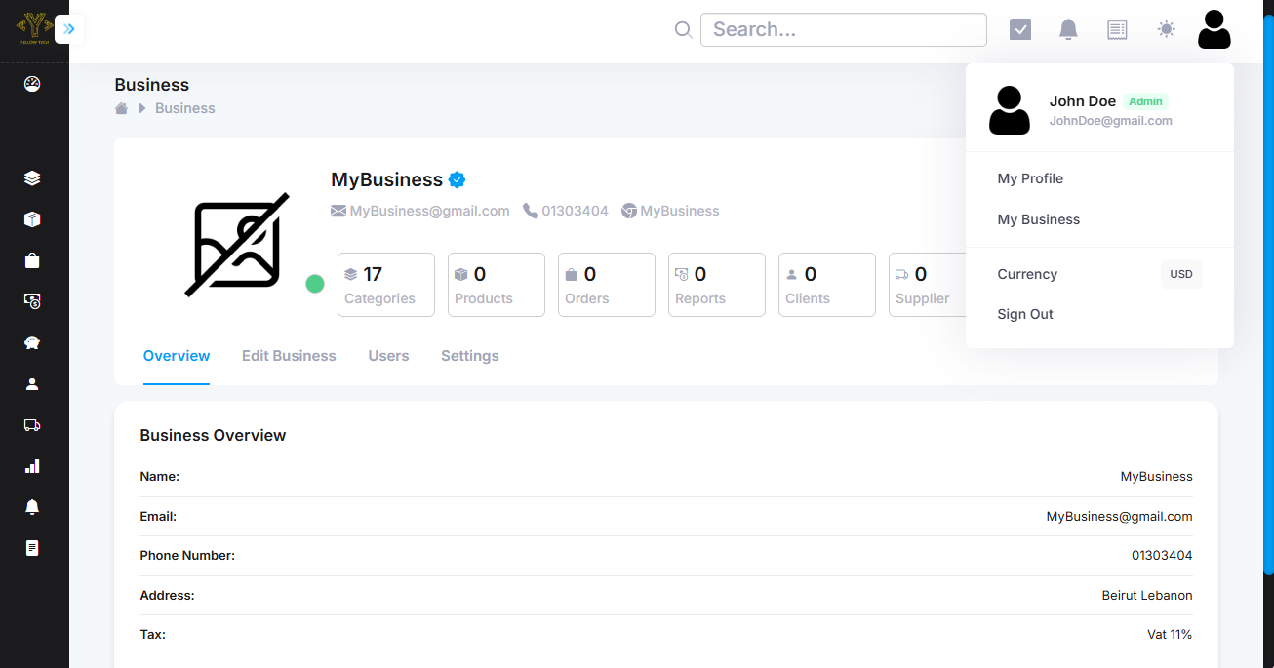Sign Out of the account
Viewport: 1274px width, 668px height.
tap(1025, 314)
